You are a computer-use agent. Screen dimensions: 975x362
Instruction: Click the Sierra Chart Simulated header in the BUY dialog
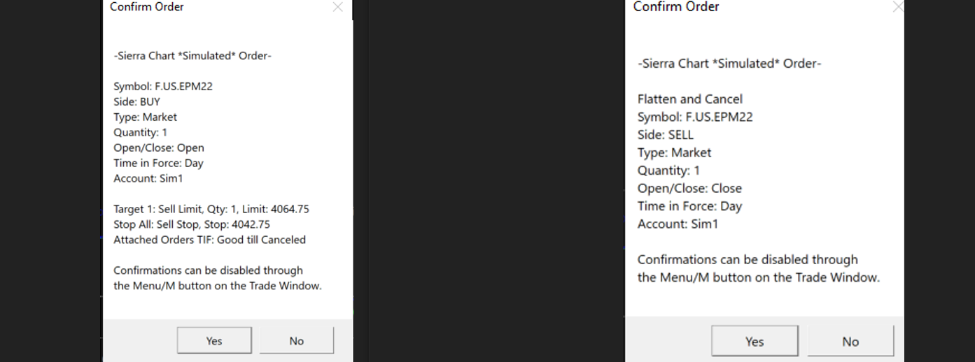coord(192,56)
